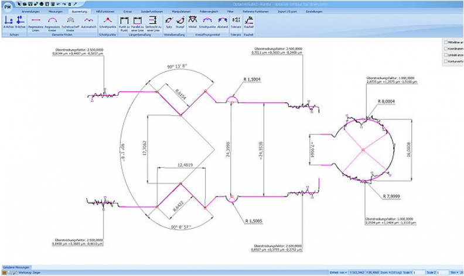Open the Referenz Funktionen ribbon tab

click(255, 12)
